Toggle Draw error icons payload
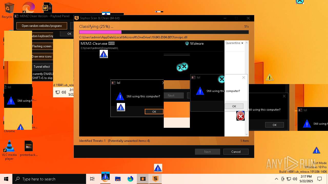The image size is (328, 184). (x=42, y=56)
